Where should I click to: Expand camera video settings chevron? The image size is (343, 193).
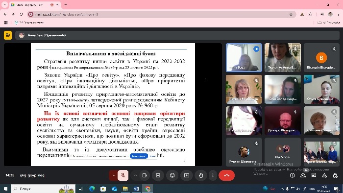point(135,175)
